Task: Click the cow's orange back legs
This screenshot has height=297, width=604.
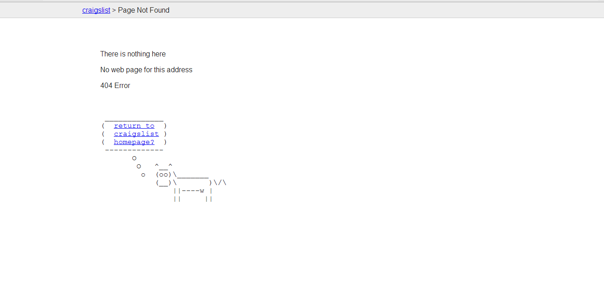Action: tap(209, 199)
